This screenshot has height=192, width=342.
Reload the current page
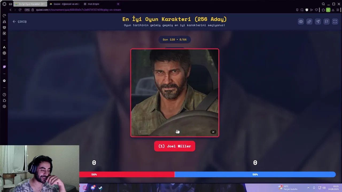click(x=20, y=10)
